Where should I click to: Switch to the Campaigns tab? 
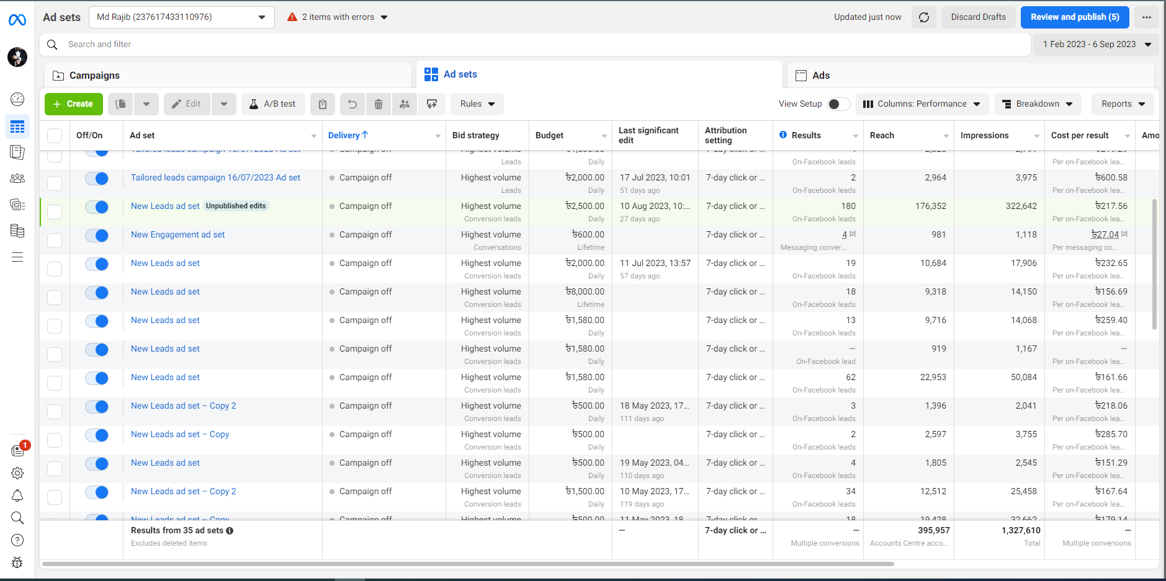pos(94,76)
